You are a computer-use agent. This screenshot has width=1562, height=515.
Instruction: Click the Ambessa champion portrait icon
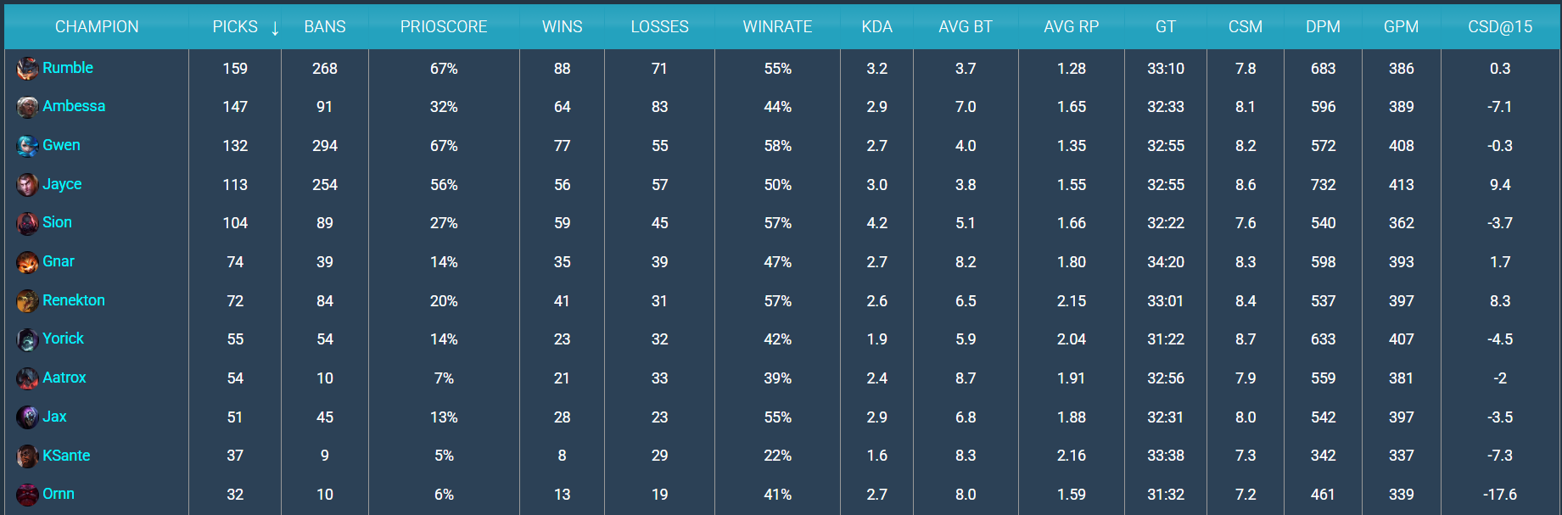[27, 107]
